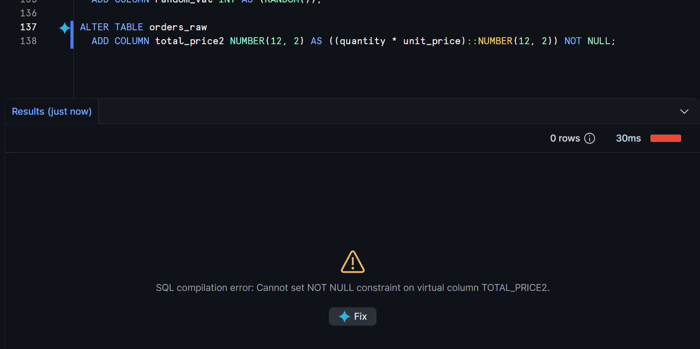Click line number 138 in the gutter
The image size is (700, 349).
point(28,41)
